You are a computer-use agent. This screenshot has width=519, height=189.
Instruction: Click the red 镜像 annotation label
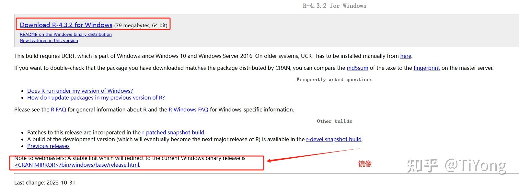click(x=365, y=164)
